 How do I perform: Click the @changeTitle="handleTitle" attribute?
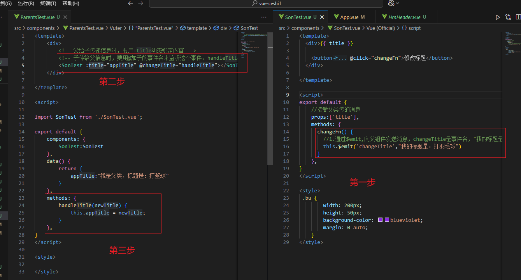click(179, 65)
